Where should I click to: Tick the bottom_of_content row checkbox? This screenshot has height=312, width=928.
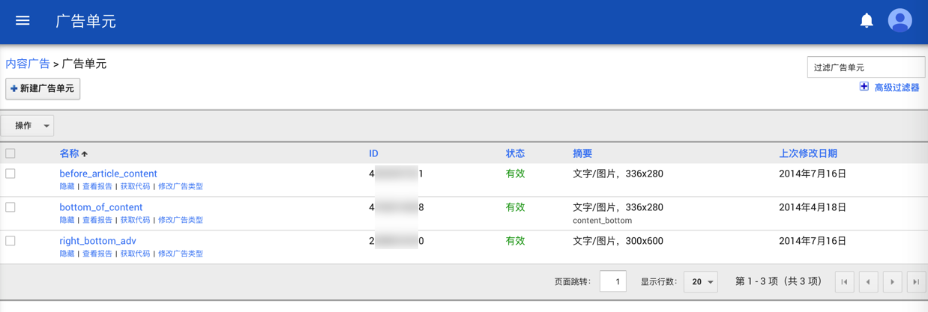pyautogui.click(x=10, y=207)
